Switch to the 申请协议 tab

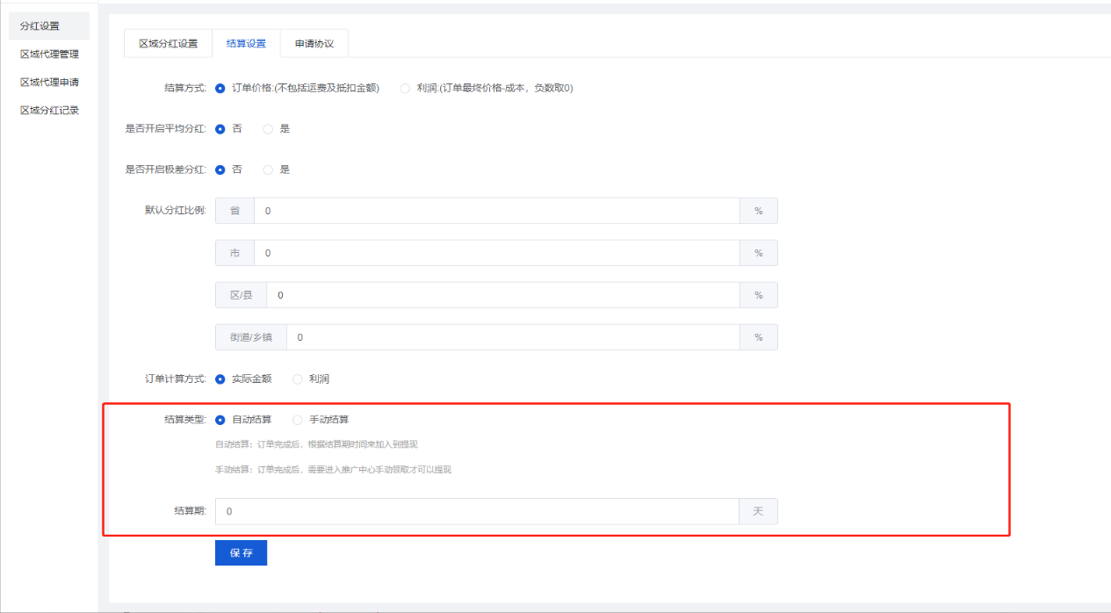[314, 43]
